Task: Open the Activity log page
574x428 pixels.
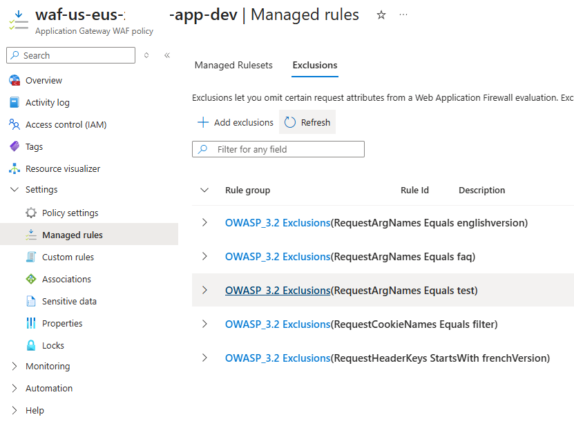Action: click(x=47, y=103)
